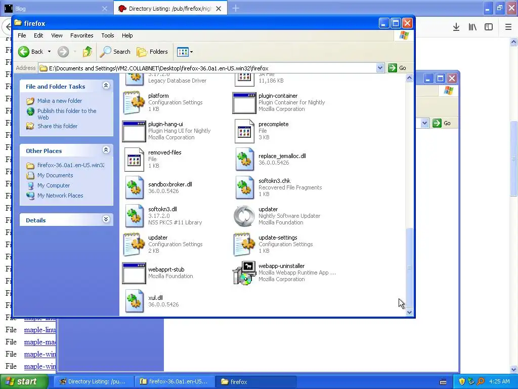Expand the Address bar dropdown in firefox window

(380, 68)
